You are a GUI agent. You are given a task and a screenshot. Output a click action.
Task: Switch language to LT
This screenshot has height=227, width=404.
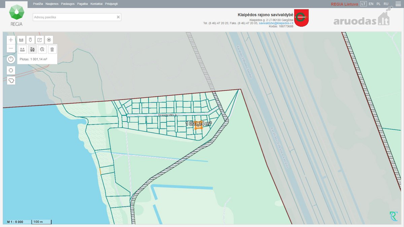pos(363,4)
